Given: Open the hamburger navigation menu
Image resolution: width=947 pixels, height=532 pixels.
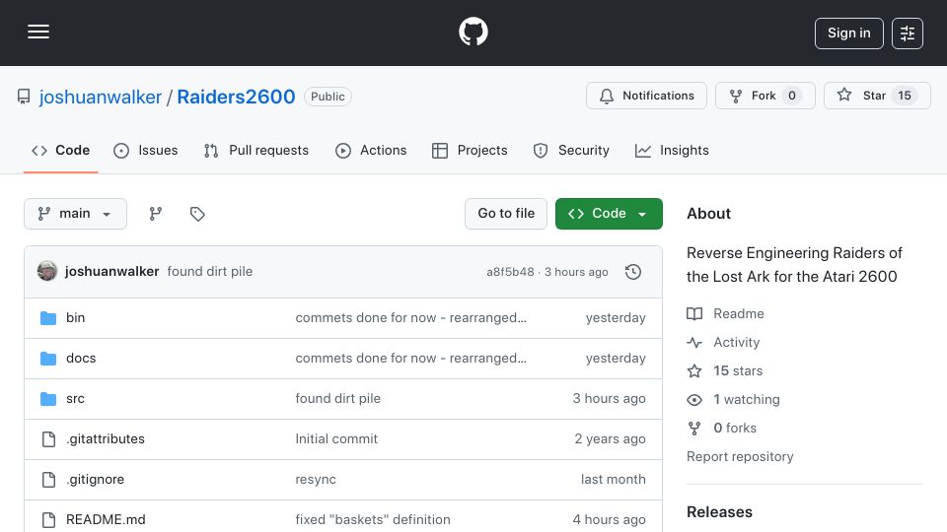Looking at the screenshot, I should pyautogui.click(x=38, y=32).
